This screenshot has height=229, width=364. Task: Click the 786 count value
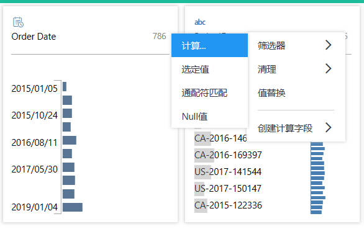tap(159, 36)
